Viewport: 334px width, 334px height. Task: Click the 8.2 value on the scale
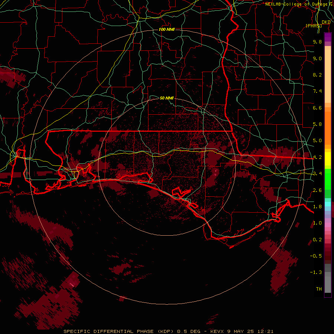pos(317,75)
